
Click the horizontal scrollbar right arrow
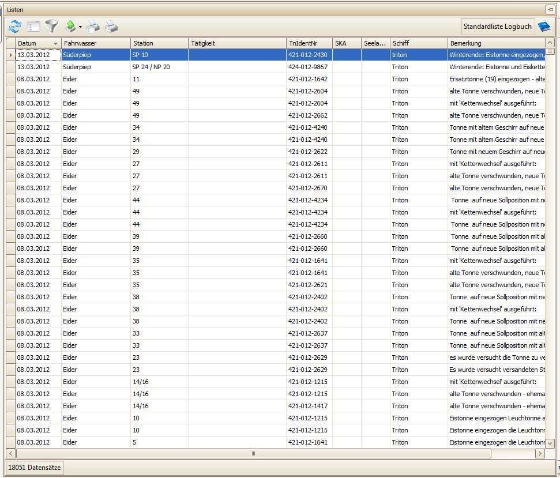click(540, 453)
